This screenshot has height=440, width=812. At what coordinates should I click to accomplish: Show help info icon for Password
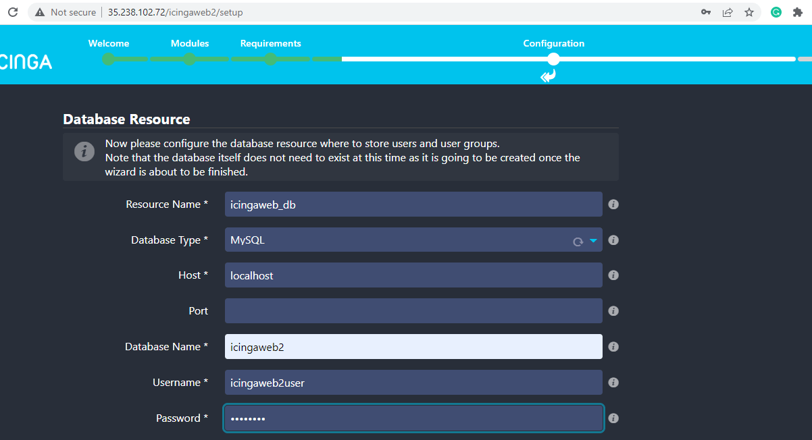(x=613, y=418)
